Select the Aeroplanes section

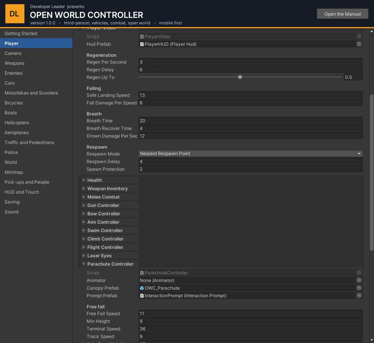pos(36,133)
